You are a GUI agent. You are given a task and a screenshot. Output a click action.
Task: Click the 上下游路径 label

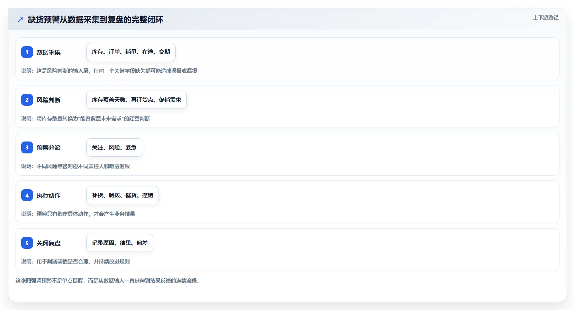point(546,18)
